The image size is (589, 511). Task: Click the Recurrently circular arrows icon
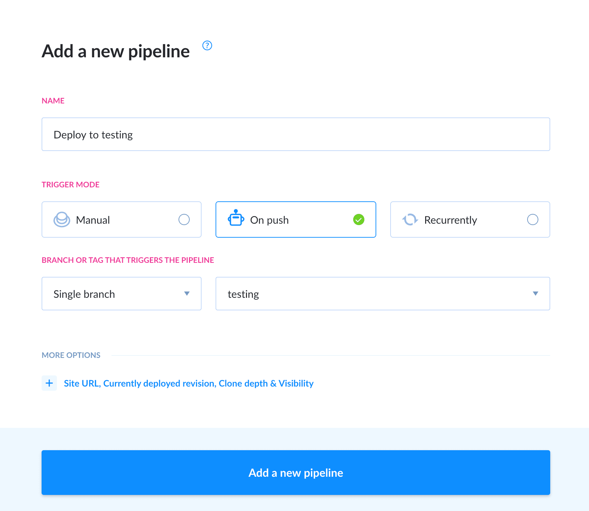[x=410, y=220]
